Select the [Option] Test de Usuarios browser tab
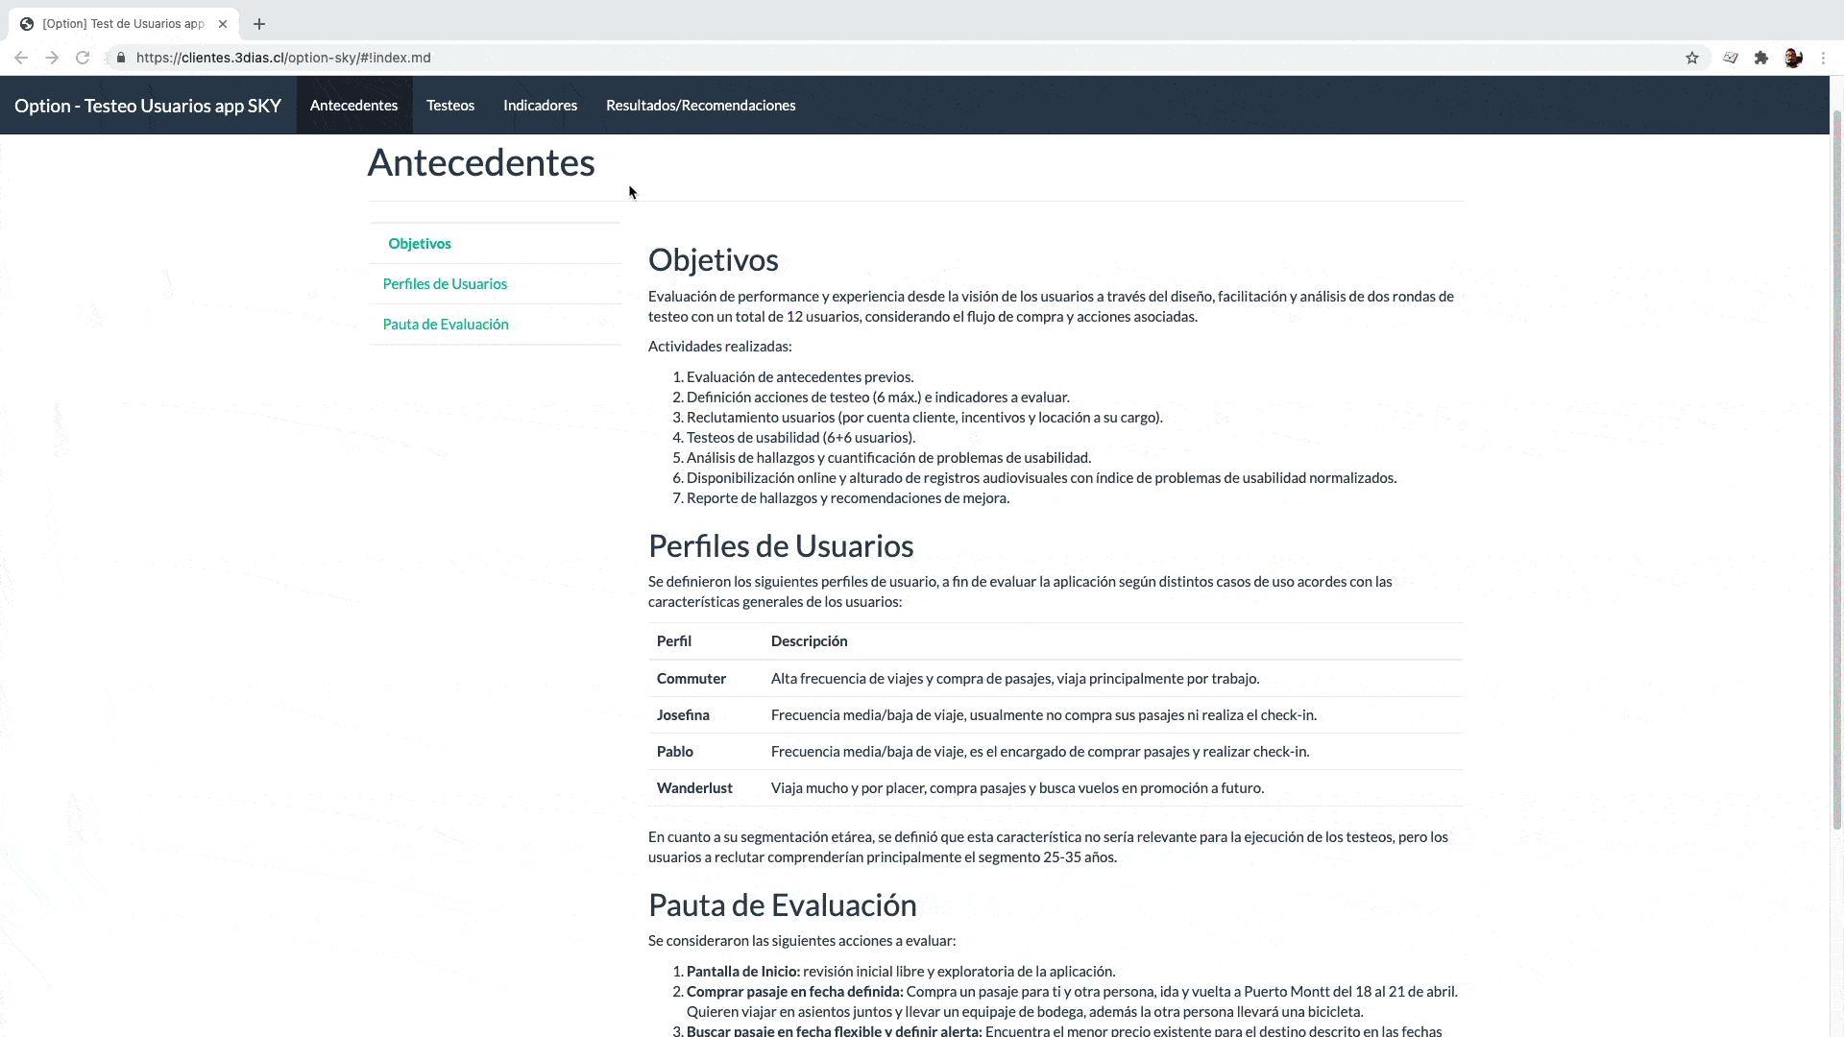This screenshot has height=1037, width=1844. pos(123,24)
